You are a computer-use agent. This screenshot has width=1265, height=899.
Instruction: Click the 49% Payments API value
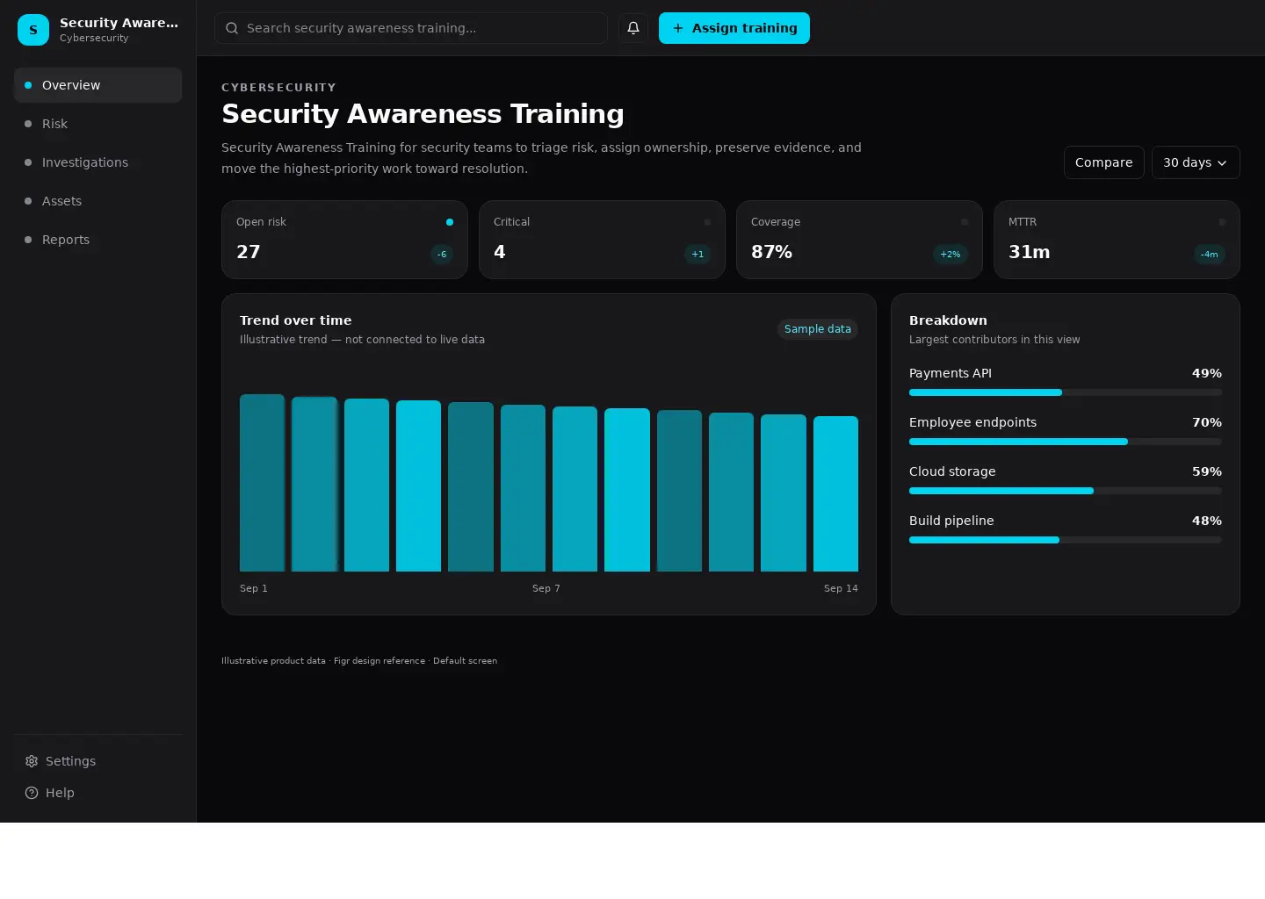point(1207,373)
